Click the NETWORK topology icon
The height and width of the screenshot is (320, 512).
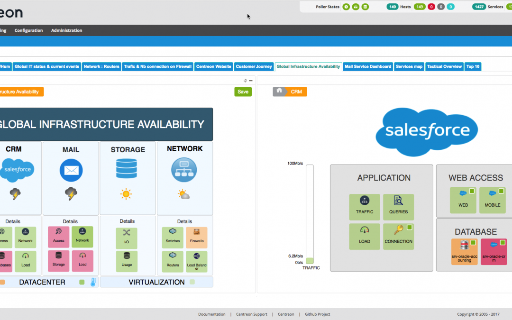tap(184, 170)
